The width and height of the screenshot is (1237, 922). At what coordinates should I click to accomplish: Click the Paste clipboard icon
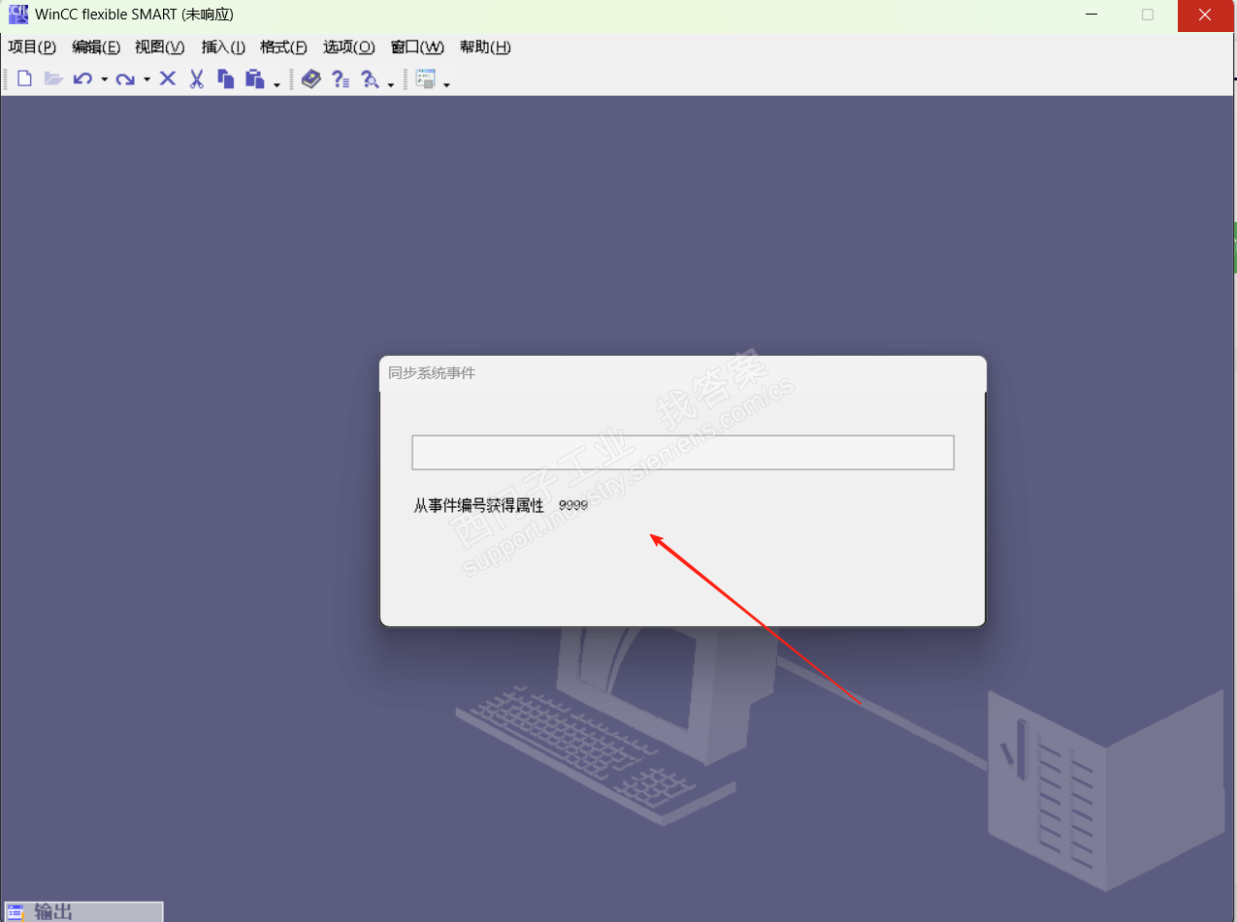tap(255, 79)
